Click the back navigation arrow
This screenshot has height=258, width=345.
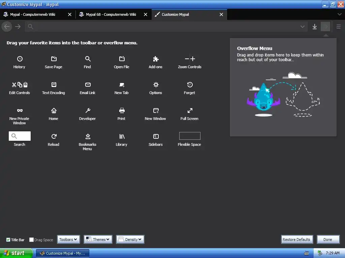pyautogui.click(x=7, y=27)
